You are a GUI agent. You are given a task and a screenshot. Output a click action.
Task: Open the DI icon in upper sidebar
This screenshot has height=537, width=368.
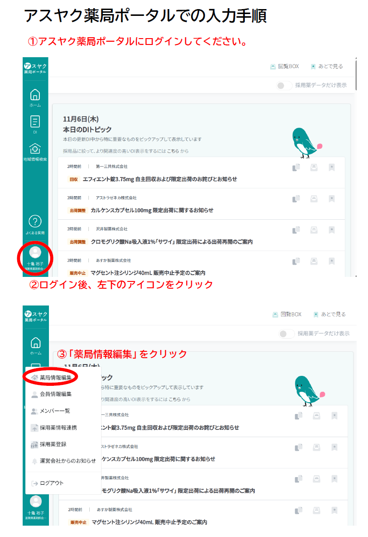(x=35, y=122)
